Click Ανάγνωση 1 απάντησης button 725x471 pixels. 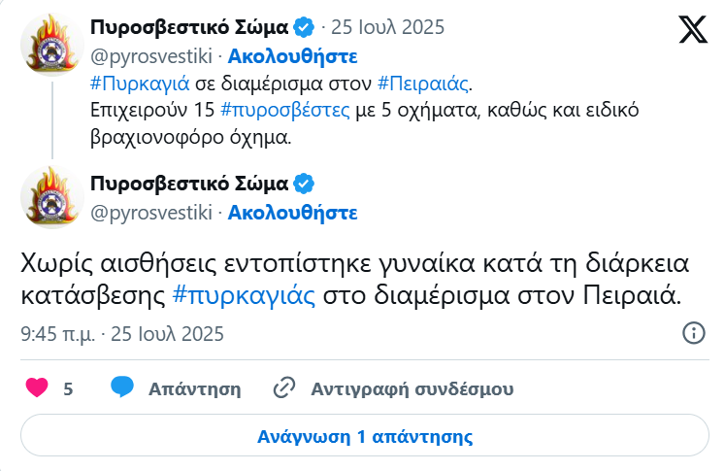[x=365, y=436]
